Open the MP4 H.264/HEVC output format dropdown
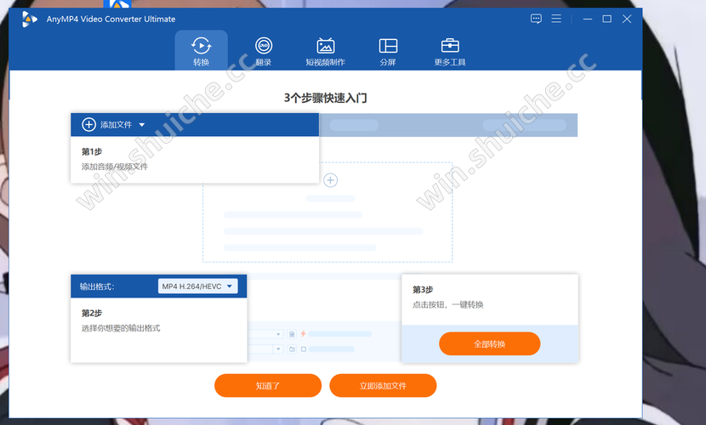The image size is (706, 425). [x=197, y=286]
